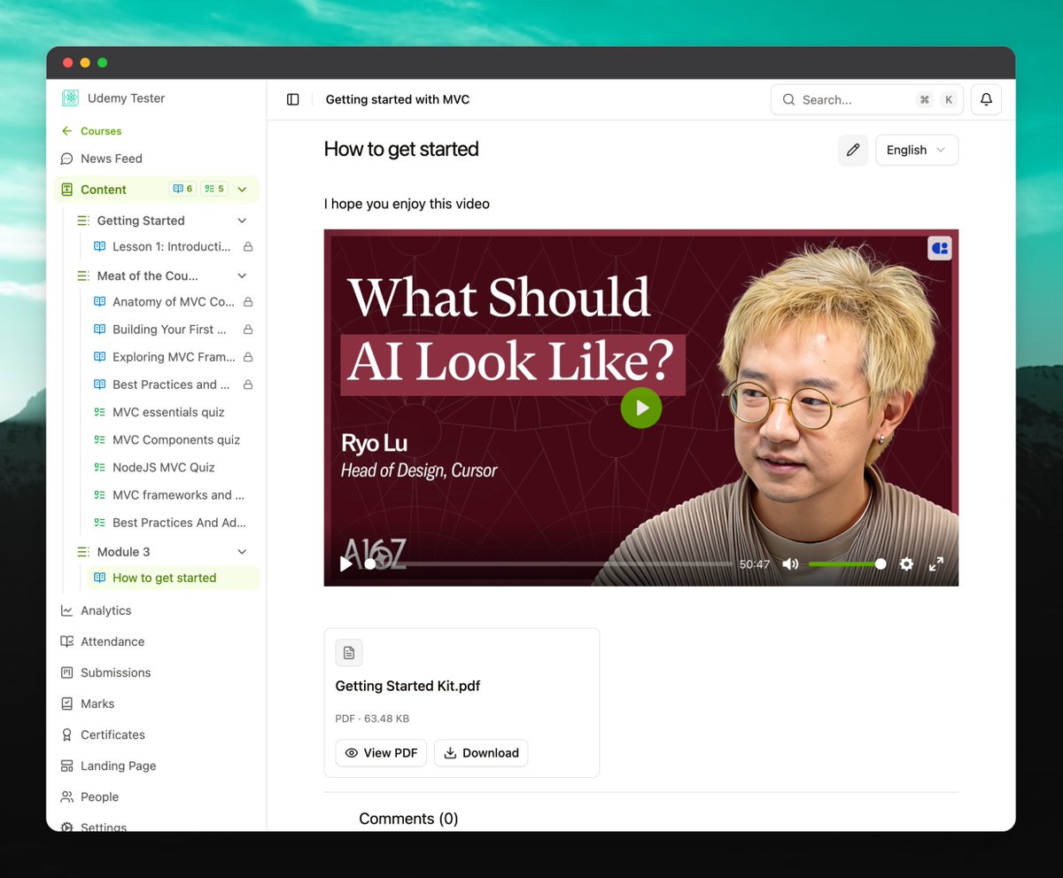The image size is (1063, 878).
Task: Click News Feed chat bubble icon
Action: [x=66, y=159]
